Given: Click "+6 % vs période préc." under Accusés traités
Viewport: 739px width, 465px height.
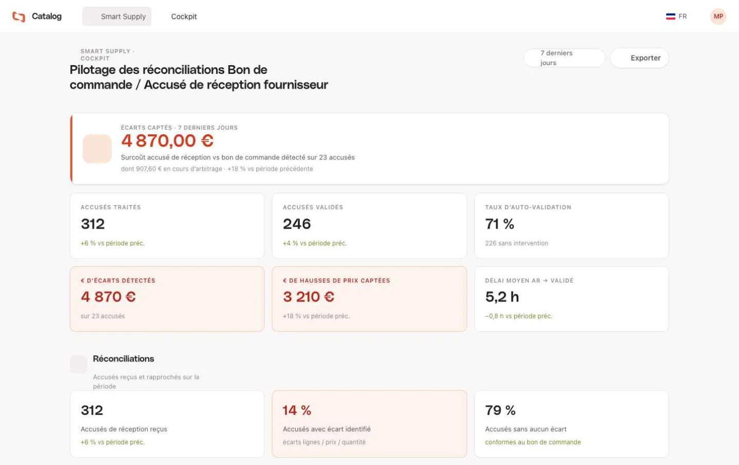Looking at the screenshot, I should 112,244.
